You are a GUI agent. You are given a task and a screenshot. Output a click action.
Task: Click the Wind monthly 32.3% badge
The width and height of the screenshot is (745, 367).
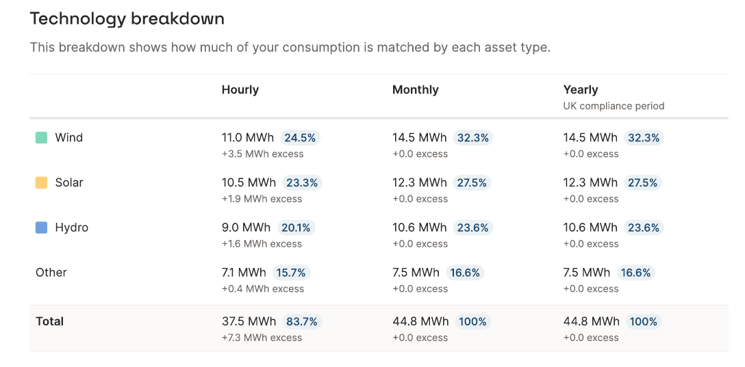[x=472, y=138]
